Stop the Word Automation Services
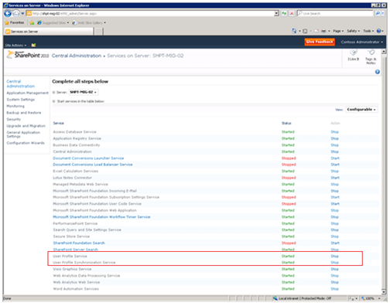Viewport: 390px width, 306px height. click(x=335, y=289)
